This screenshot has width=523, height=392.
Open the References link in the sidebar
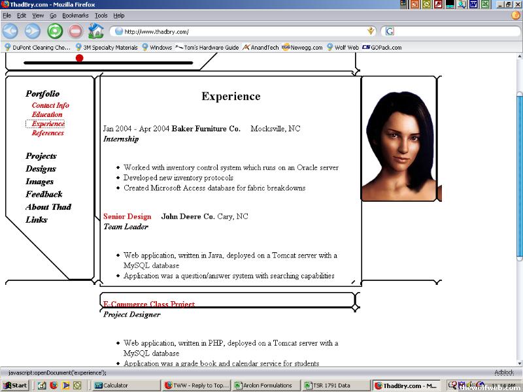point(48,133)
